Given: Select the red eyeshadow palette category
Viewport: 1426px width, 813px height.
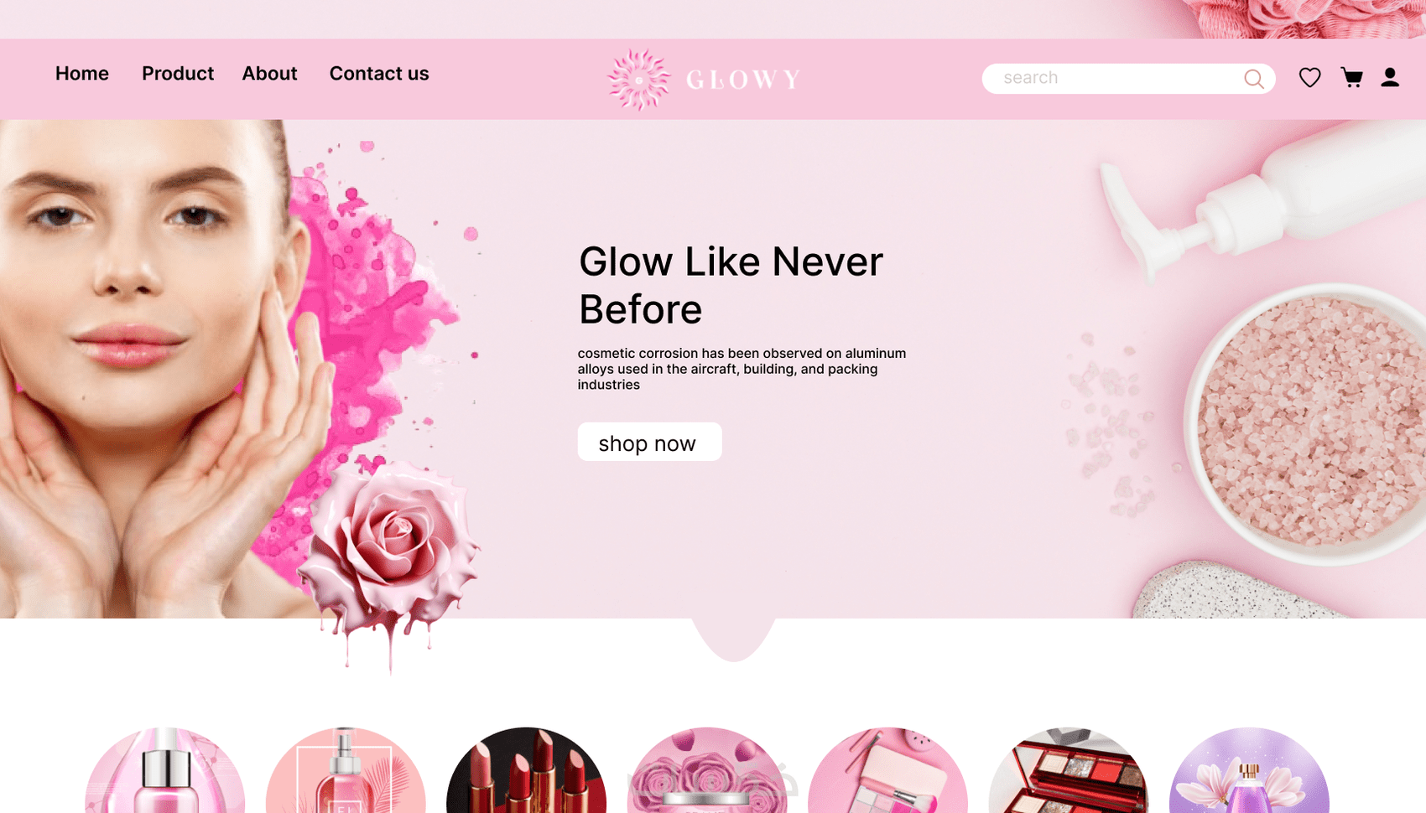Looking at the screenshot, I should [x=1069, y=770].
